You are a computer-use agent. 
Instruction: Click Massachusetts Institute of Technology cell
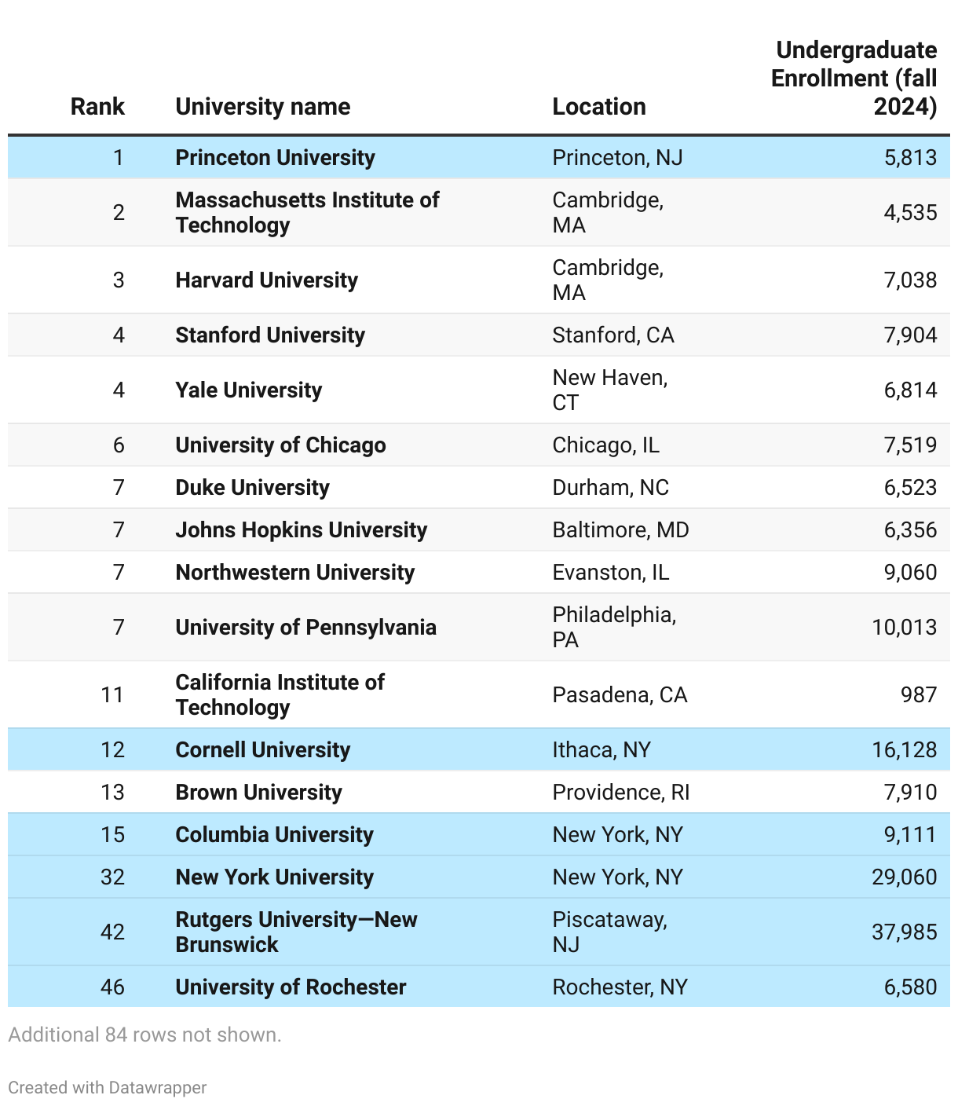tap(307, 212)
